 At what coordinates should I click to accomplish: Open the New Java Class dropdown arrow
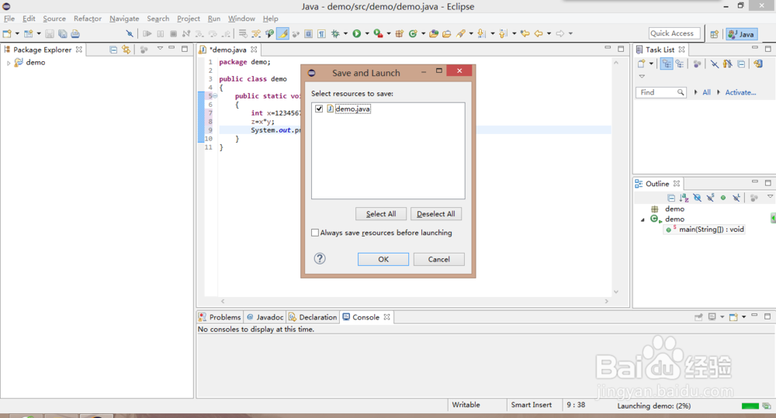pyautogui.click(x=423, y=33)
